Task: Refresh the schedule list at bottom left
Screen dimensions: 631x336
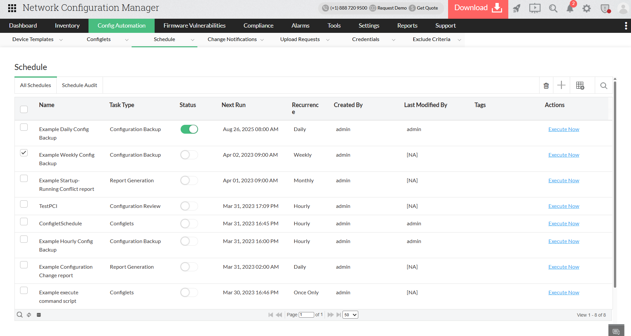Action: [29, 315]
